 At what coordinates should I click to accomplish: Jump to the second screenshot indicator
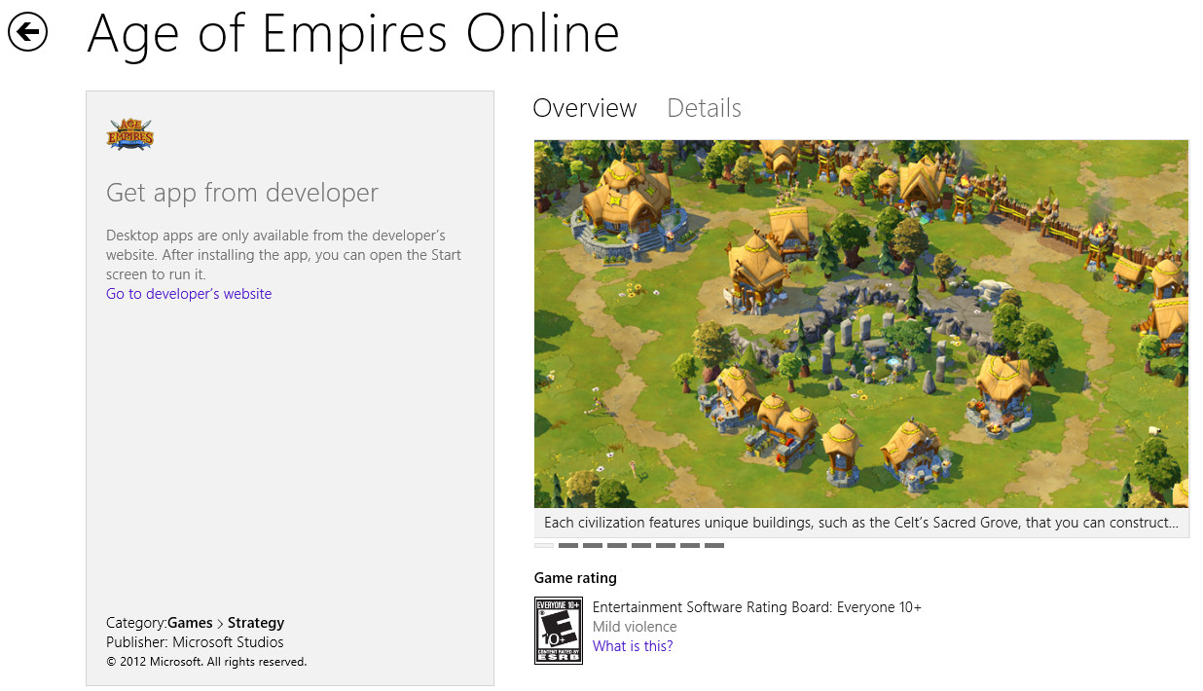[x=568, y=546]
